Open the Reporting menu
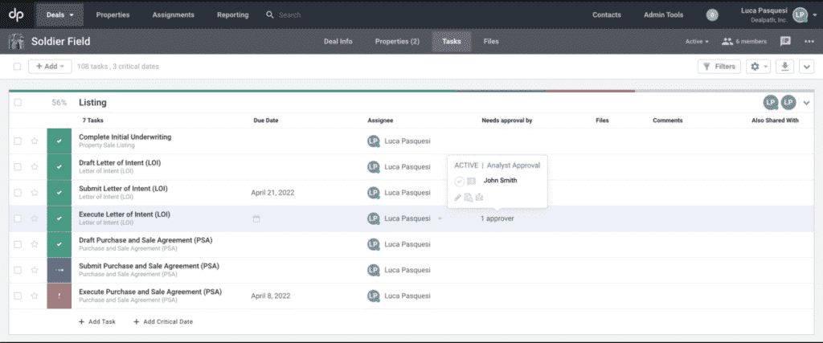Screen dimensions: 823x343 [233, 14]
